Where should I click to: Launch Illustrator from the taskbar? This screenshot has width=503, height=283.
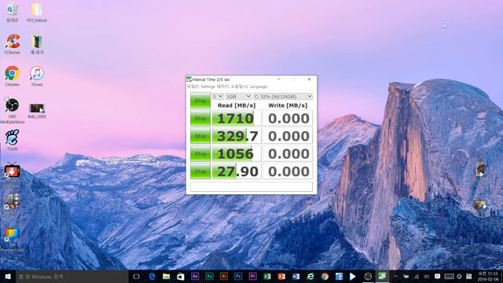tap(224, 276)
